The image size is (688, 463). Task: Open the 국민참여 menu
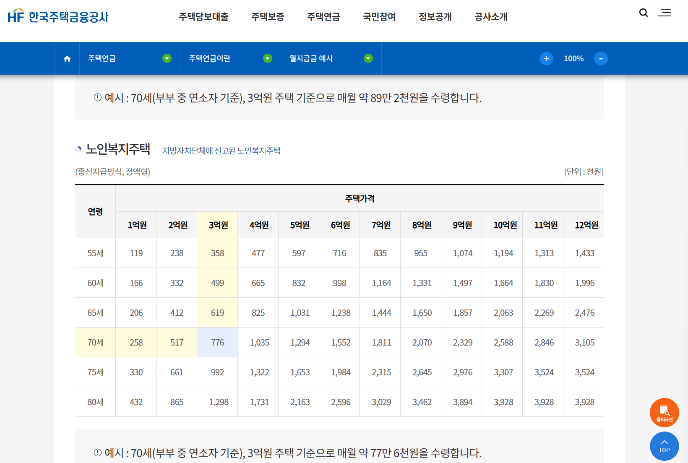(379, 17)
